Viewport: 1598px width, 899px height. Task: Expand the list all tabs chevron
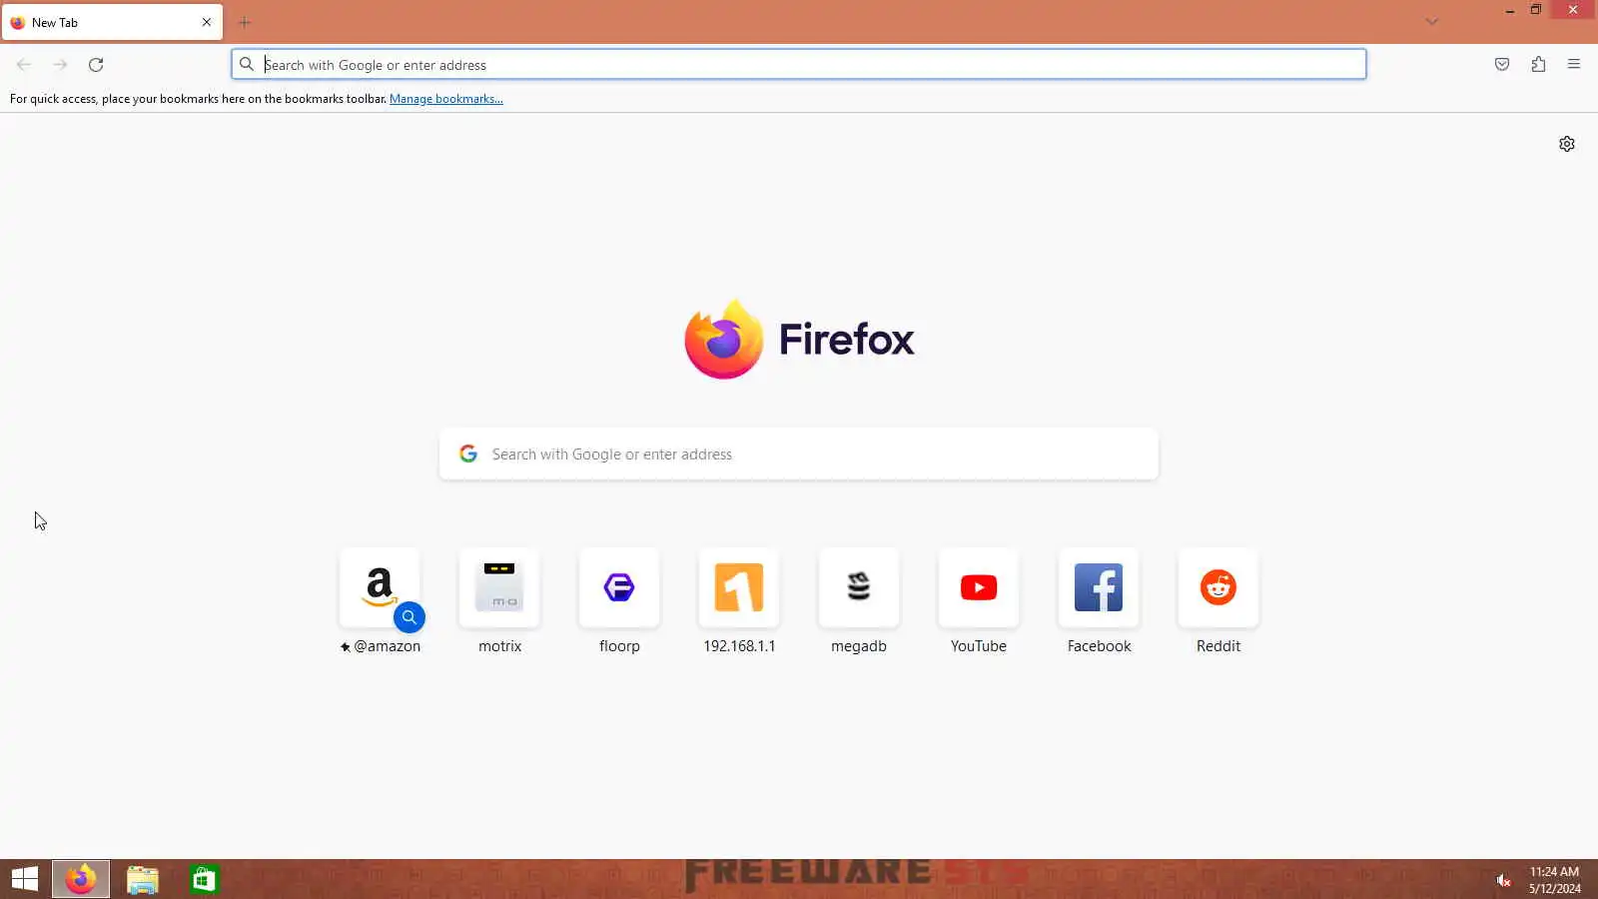coord(1432,22)
